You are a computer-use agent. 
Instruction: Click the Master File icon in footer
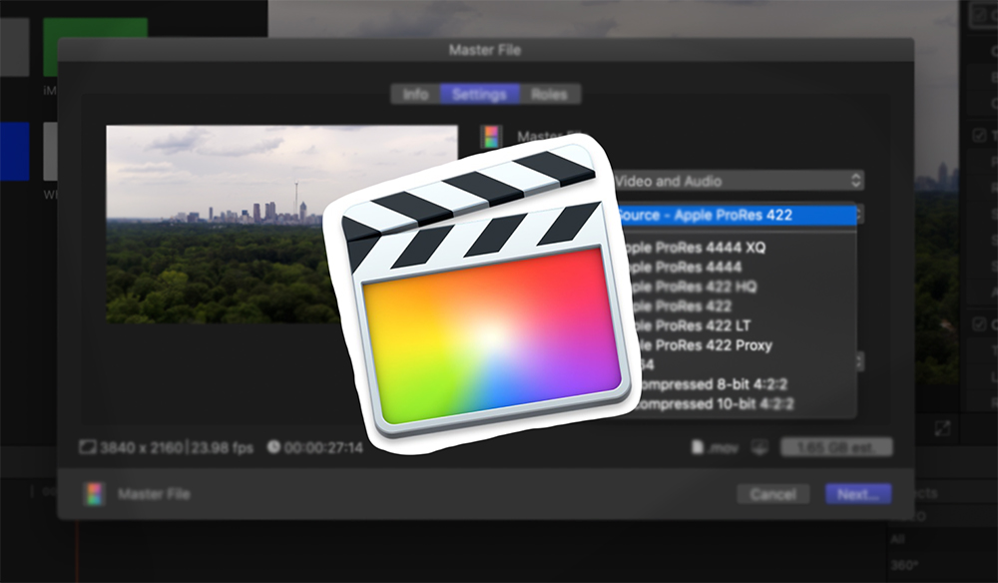(x=95, y=494)
